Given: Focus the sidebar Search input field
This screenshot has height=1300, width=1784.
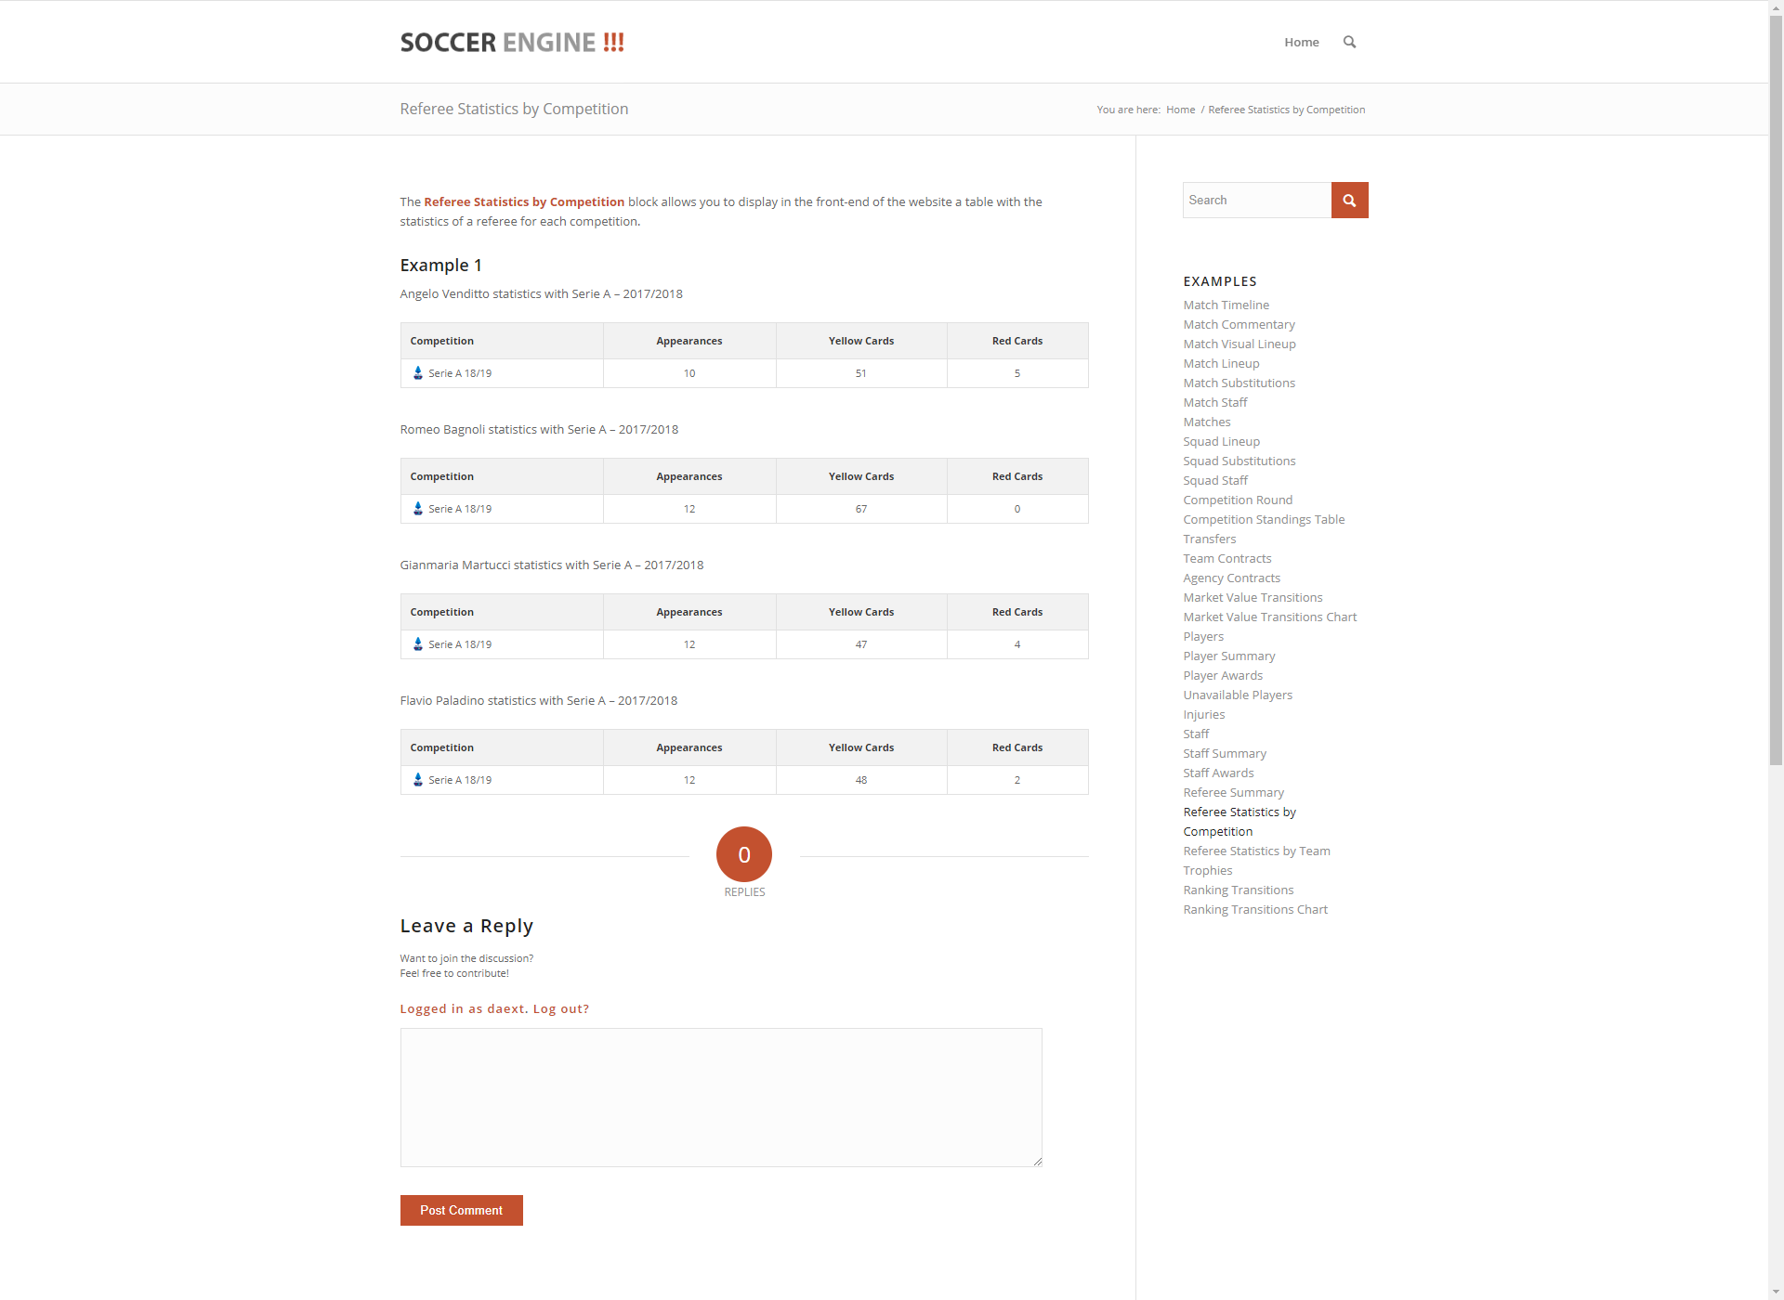Looking at the screenshot, I should click(1256, 200).
